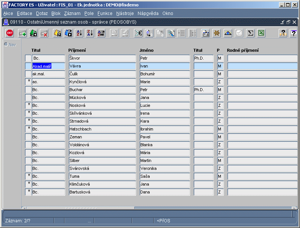Screen dimensions: 300x228
Task: Click the greyed clock calendar icon
Action: [x=239, y=33]
